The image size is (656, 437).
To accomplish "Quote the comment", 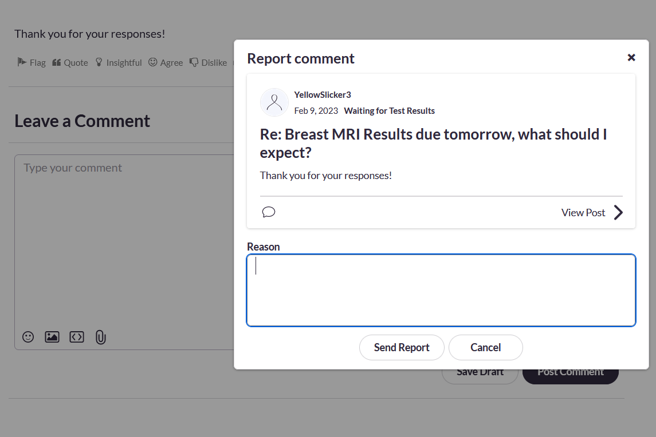I will point(70,63).
